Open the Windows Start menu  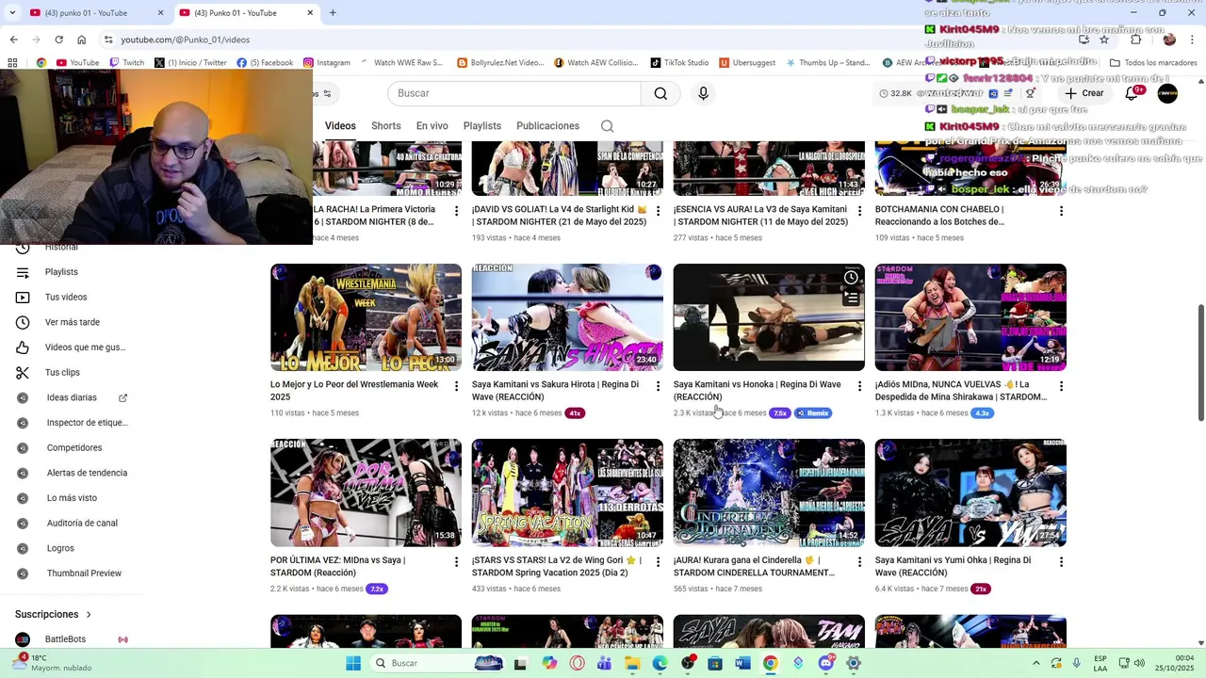(353, 663)
